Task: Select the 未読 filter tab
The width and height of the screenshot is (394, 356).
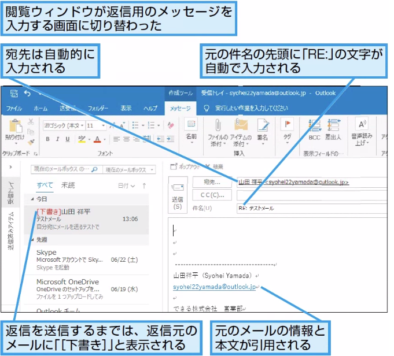Action: point(68,186)
